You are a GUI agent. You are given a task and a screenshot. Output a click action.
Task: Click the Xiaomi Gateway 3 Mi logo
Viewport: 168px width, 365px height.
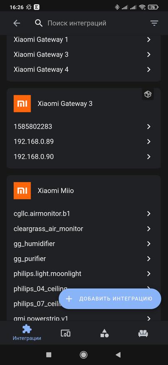pos(22,104)
